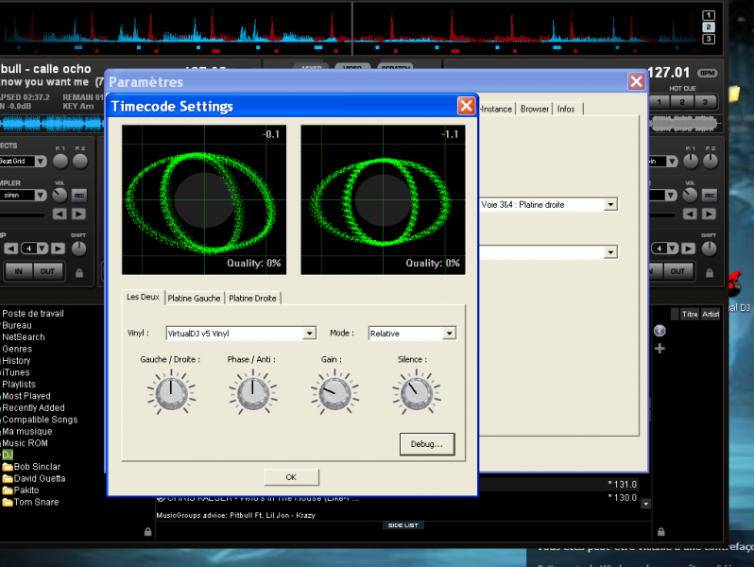This screenshot has height=567, width=754.
Task: Toggle the left deck sampler REC button
Action: 79,195
